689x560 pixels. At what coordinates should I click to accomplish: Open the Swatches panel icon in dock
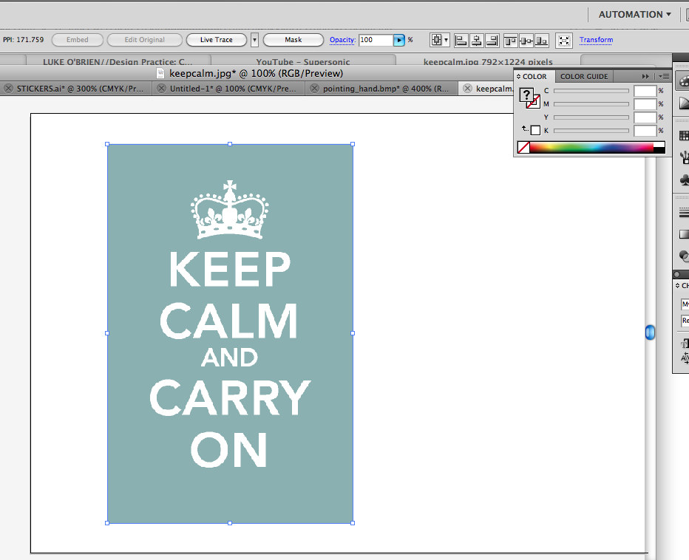point(683,136)
